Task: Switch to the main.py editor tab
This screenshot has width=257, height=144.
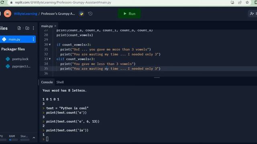Action: [x=47, y=26]
